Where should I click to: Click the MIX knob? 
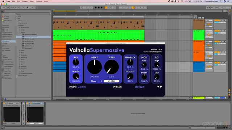[x=76, y=62]
